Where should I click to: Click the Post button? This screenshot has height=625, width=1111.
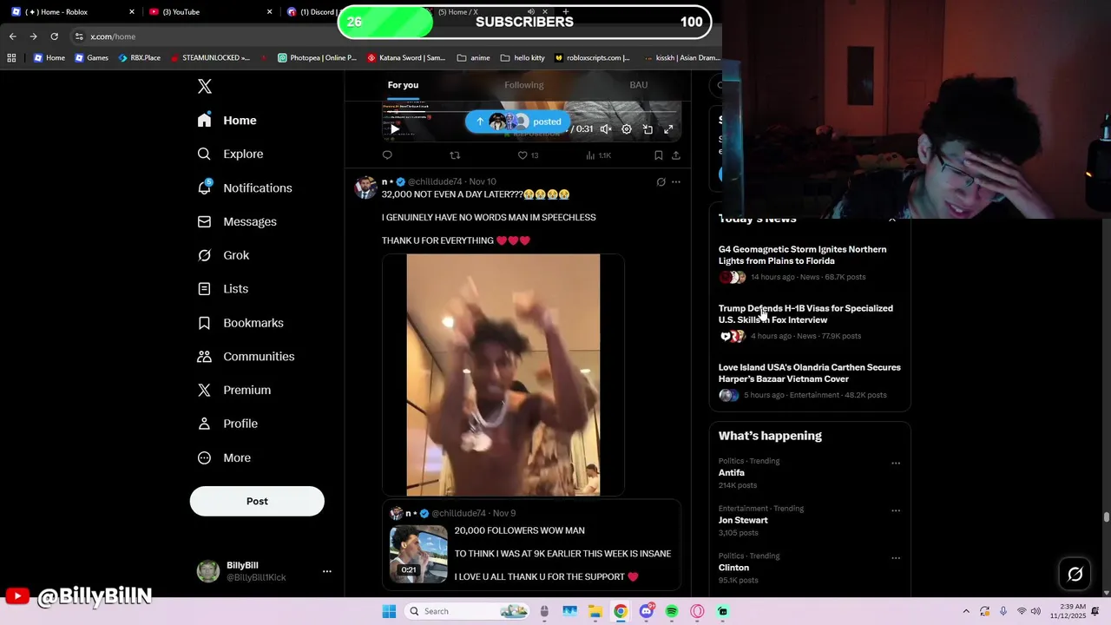pyautogui.click(x=257, y=501)
